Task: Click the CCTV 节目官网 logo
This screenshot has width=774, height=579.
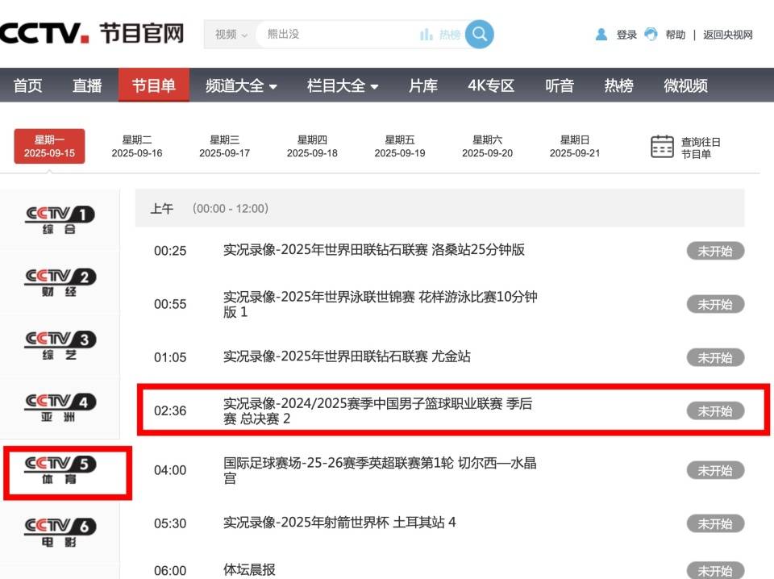Action: 92,32
